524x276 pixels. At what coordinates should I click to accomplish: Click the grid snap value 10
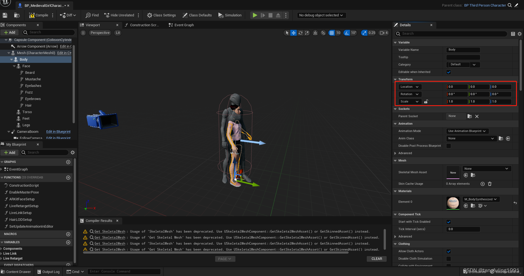pyautogui.click(x=338, y=33)
